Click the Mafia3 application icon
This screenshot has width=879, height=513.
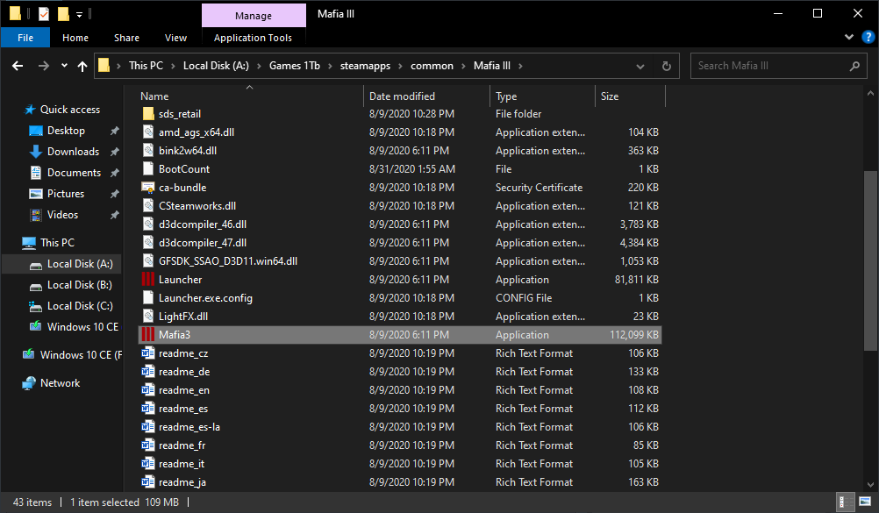(147, 335)
